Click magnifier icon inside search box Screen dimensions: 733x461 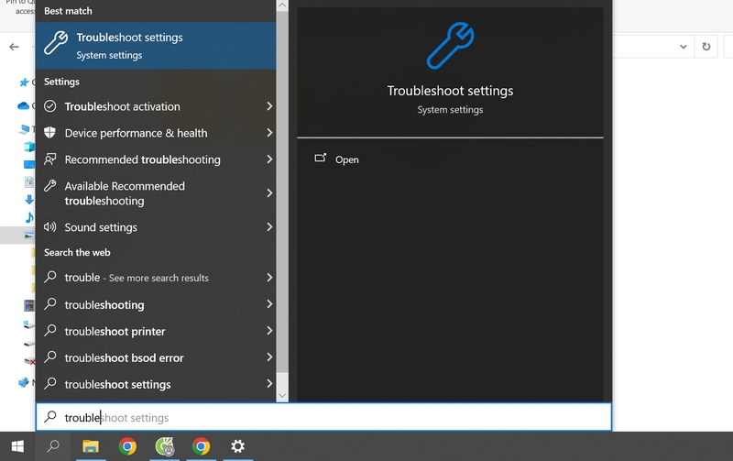click(50, 417)
